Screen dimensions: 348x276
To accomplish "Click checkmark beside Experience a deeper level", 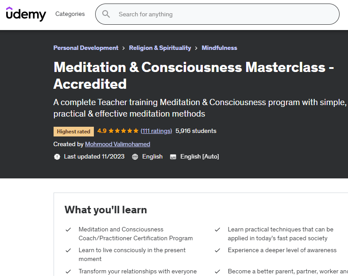I will tap(217, 250).
